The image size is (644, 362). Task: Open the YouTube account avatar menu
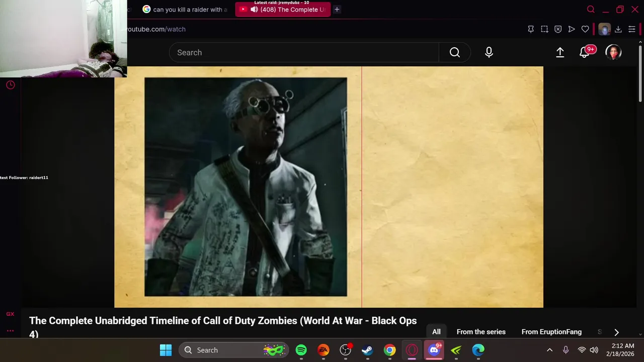613,52
